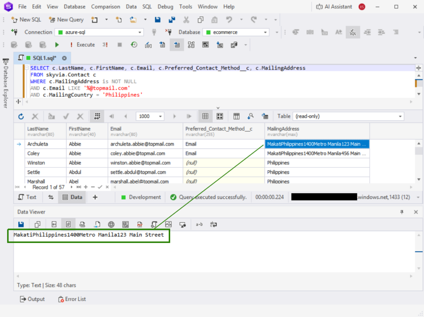Click the Save All toolbar icon
This screenshot has width=424, height=317.
tap(171, 19)
